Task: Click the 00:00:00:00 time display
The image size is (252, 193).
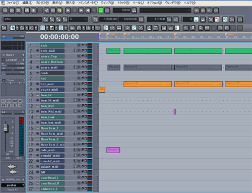Action: (59, 37)
